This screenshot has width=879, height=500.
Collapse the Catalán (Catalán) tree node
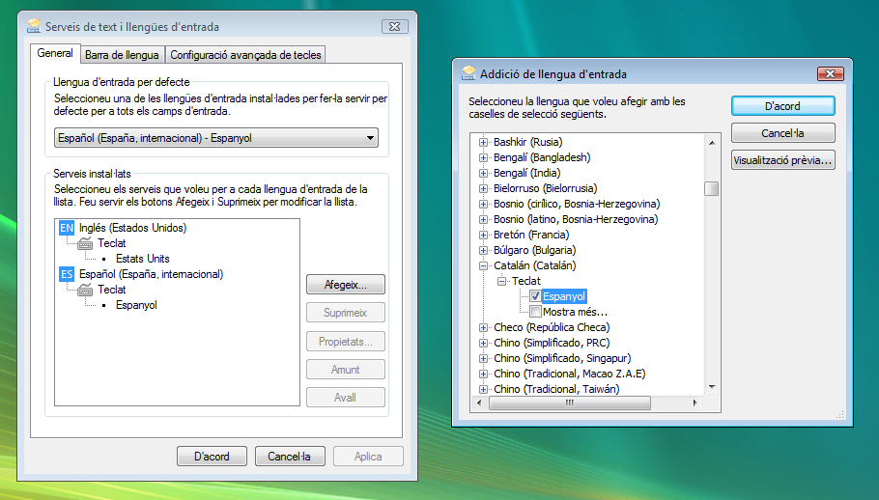pos(483,265)
